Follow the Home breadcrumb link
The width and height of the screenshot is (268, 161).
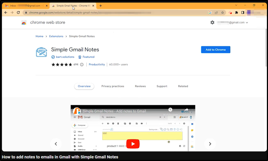click(39, 36)
